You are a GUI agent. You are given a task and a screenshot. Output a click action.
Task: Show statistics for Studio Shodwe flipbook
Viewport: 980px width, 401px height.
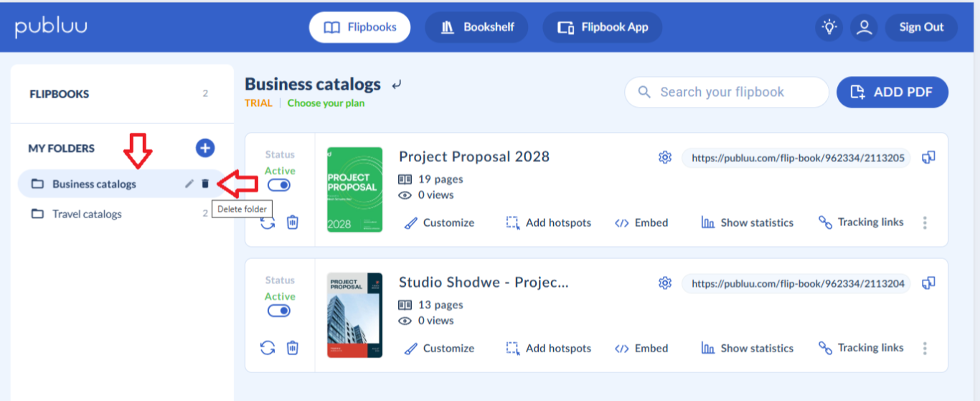click(x=748, y=348)
